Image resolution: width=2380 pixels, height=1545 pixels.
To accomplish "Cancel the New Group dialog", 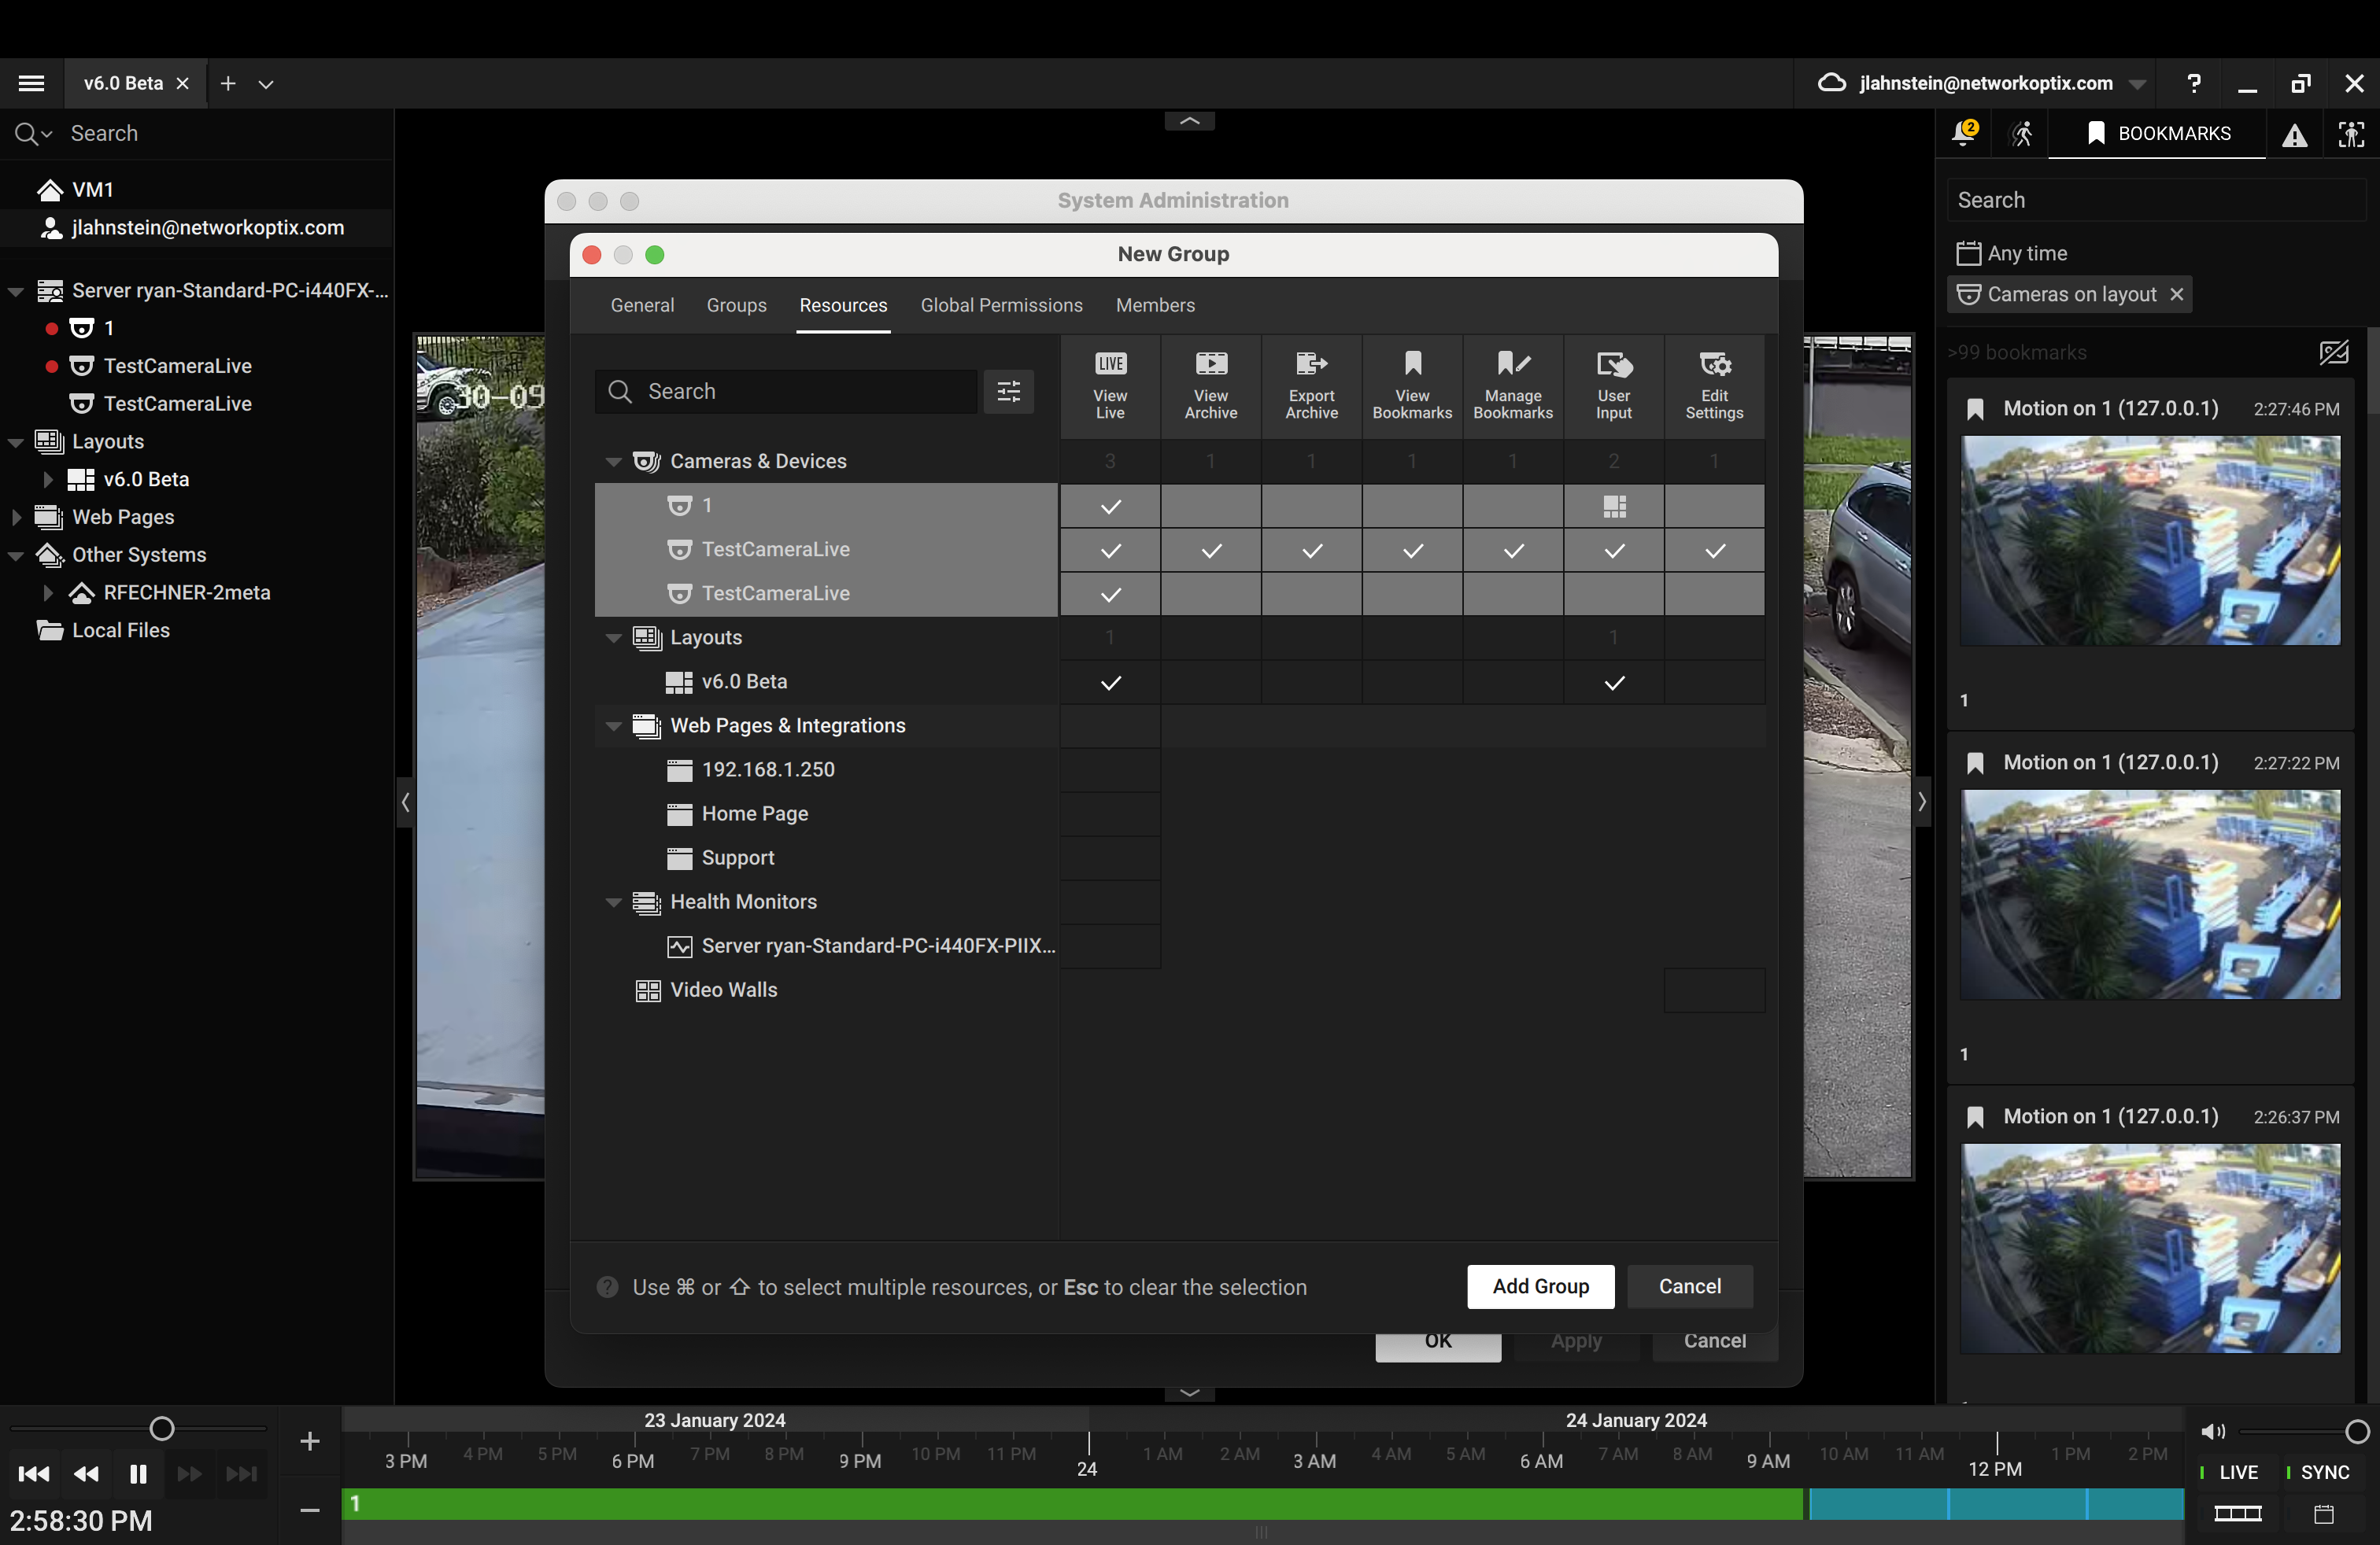I will tap(1689, 1286).
